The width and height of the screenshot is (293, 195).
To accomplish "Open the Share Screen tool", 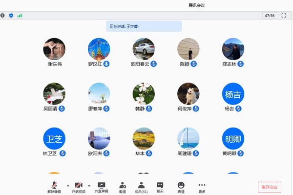I will pyautogui.click(x=101, y=188).
